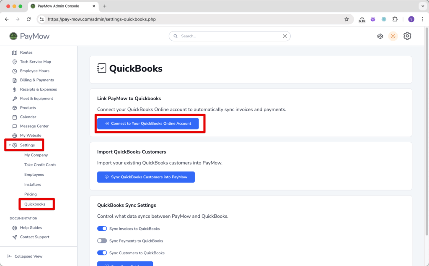429x266 pixels.
Task: Click the PayMow logo icon
Action: tap(13, 36)
